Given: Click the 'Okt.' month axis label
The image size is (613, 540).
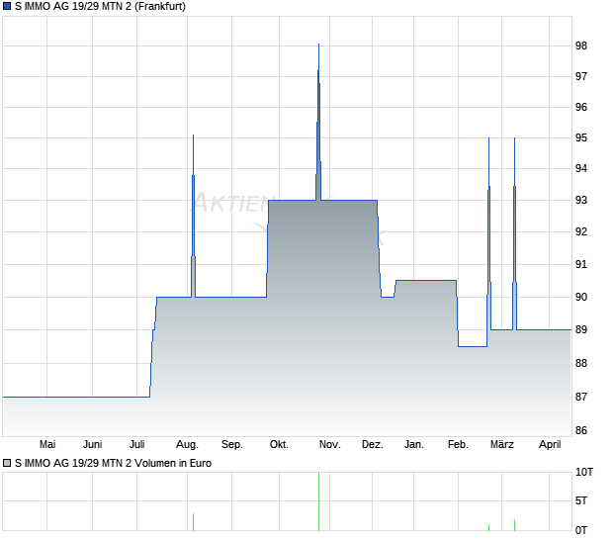Looking at the screenshot, I should (279, 445).
